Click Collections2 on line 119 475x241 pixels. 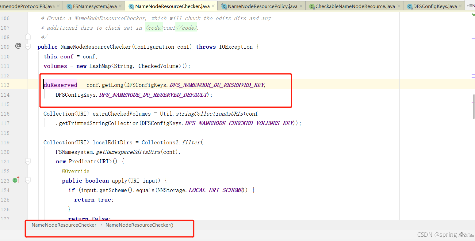coord(160,143)
